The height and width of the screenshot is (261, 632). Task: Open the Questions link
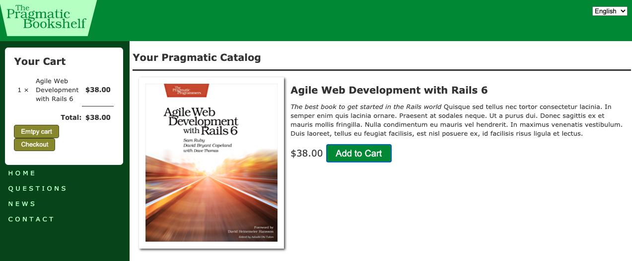(37, 188)
